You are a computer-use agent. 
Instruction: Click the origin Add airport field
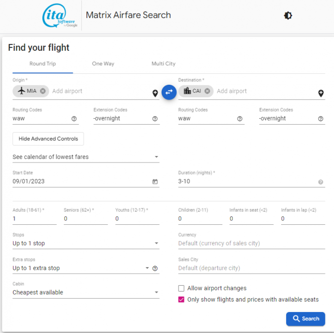101,91
